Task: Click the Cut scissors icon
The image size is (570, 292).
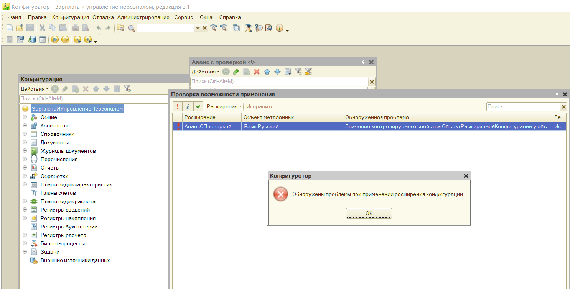Action: click(x=42, y=28)
